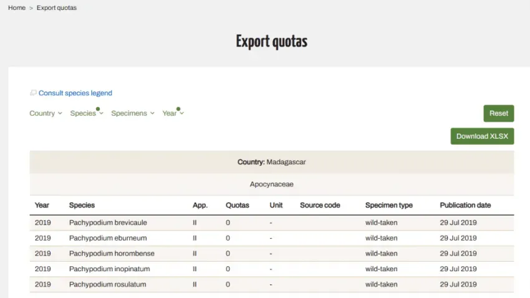
Task: Click the chevron next to Species filter
Action: pos(101,113)
